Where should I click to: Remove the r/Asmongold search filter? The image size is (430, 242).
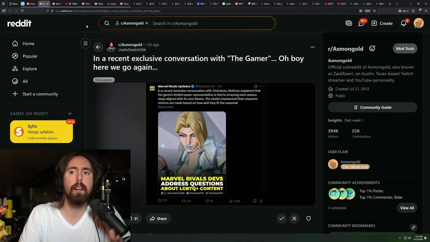pyautogui.click(x=146, y=23)
